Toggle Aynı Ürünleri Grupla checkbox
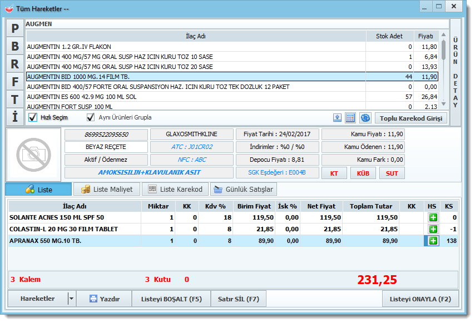Viewport: 475px width, 323px height. click(x=91, y=117)
